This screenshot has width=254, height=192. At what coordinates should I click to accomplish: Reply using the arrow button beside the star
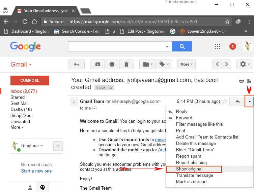click(x=237, y=102)
